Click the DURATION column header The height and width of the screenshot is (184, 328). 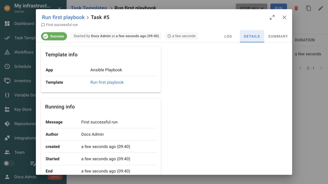[305, 40]
